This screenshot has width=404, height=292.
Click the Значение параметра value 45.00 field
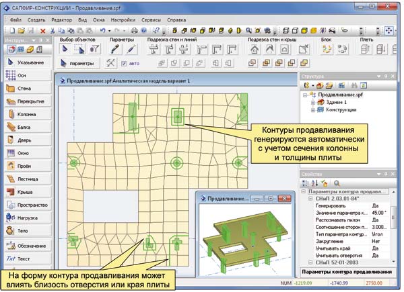[x=379, y=213]
